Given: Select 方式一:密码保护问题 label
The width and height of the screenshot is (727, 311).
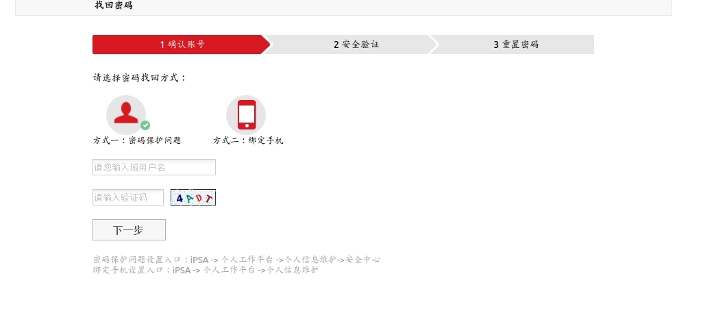Looking at the screenshot, I should [x=137, y=140].
